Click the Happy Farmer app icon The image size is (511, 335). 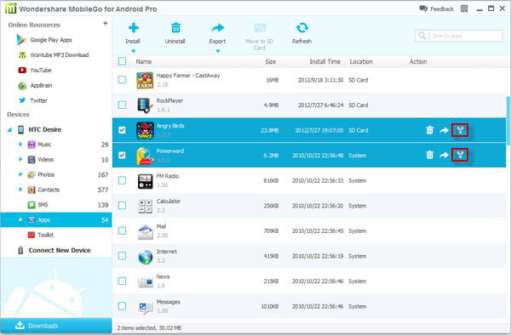(x=145, y=80)
